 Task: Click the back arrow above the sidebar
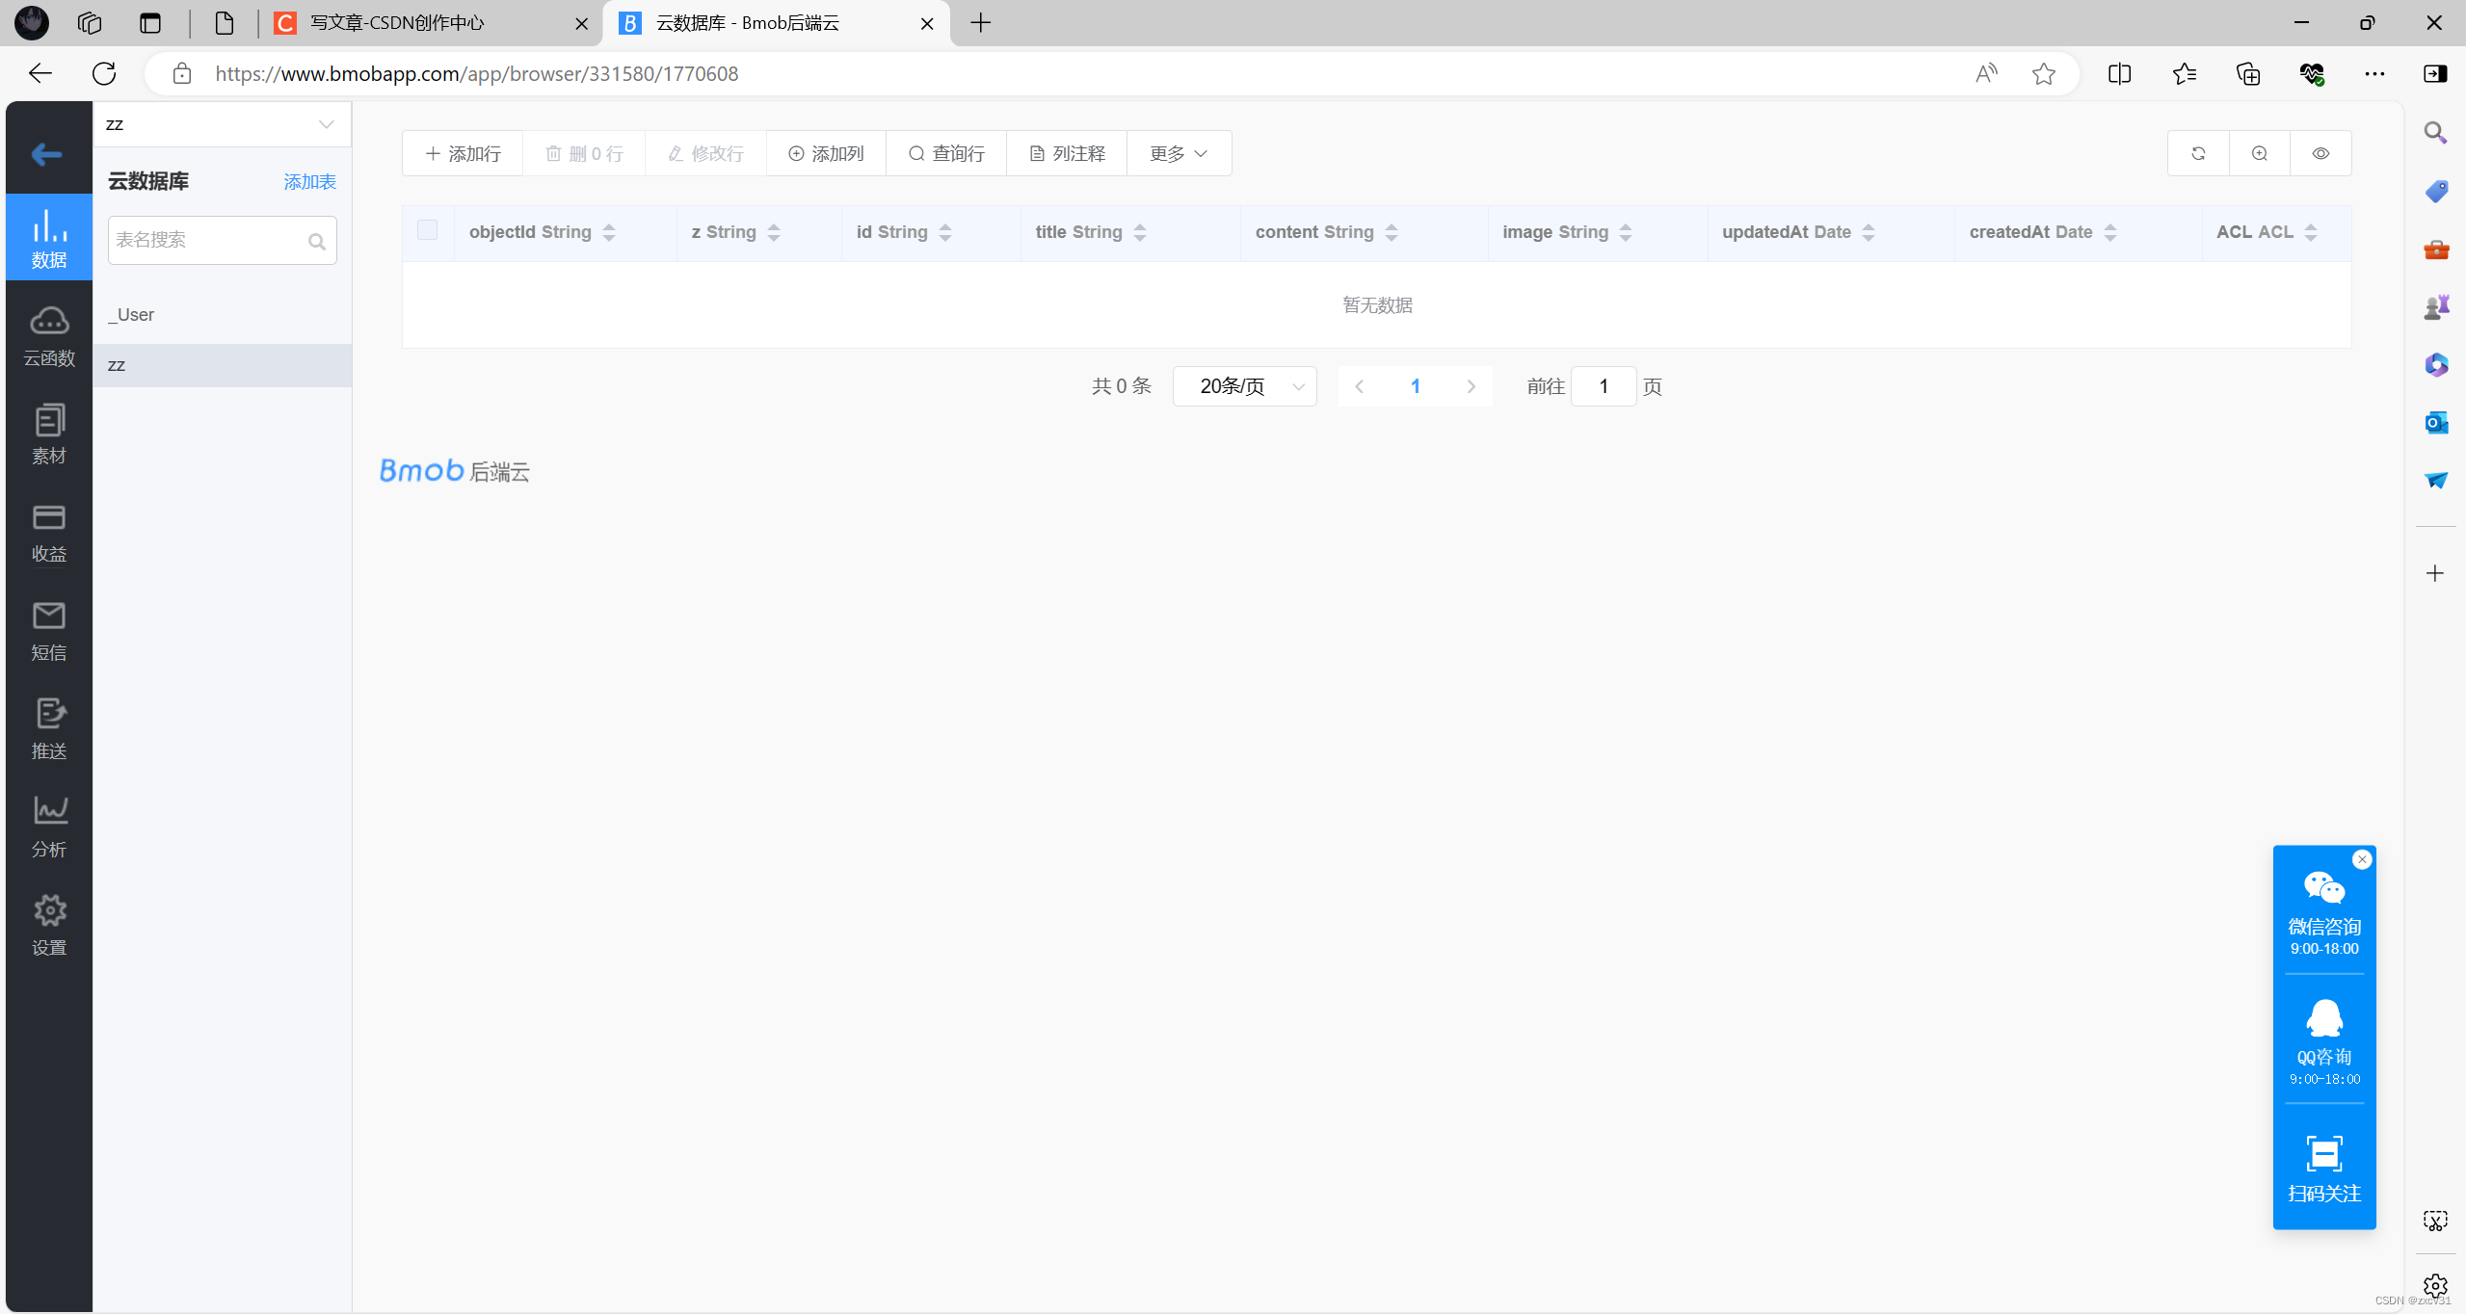[46, 154]
